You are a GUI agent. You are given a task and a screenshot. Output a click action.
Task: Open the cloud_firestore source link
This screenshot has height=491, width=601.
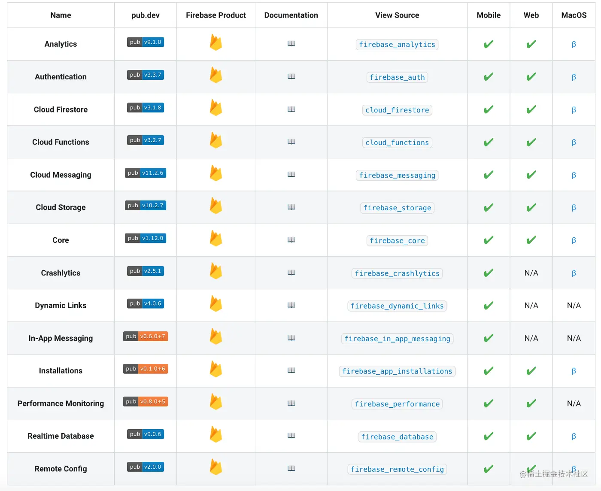click(x=397, y=110)
